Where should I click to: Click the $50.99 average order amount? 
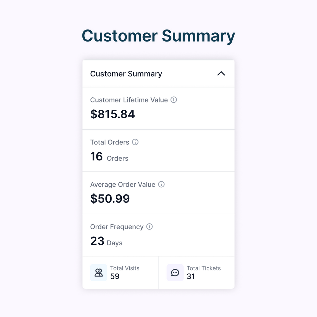click(110, 198)
